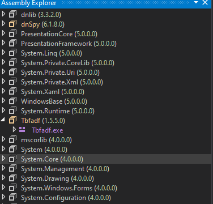213x204 pixels.
Task: Select the System.Core (4.0.0.0) row
Action: [x=105, y=159]
